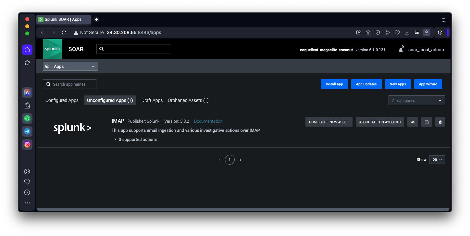Open the notifications bell
The width and height of the screenshot is (470, 236).
(x=401, y=50)
